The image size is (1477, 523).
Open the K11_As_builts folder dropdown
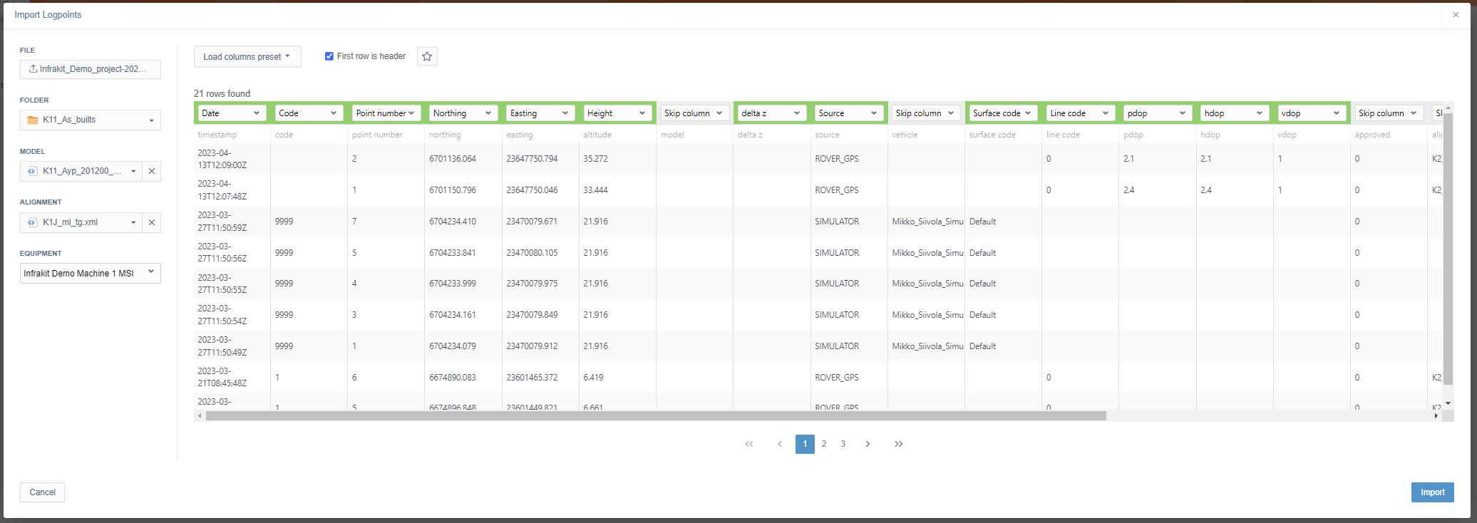pyautogui.click(x=91, y=120)
